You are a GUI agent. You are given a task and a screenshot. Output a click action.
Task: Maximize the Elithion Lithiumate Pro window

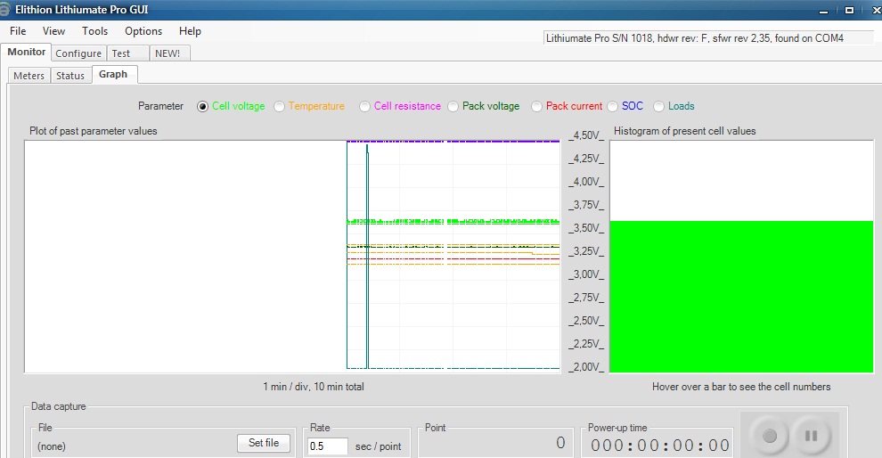click(x=849, y=10)
